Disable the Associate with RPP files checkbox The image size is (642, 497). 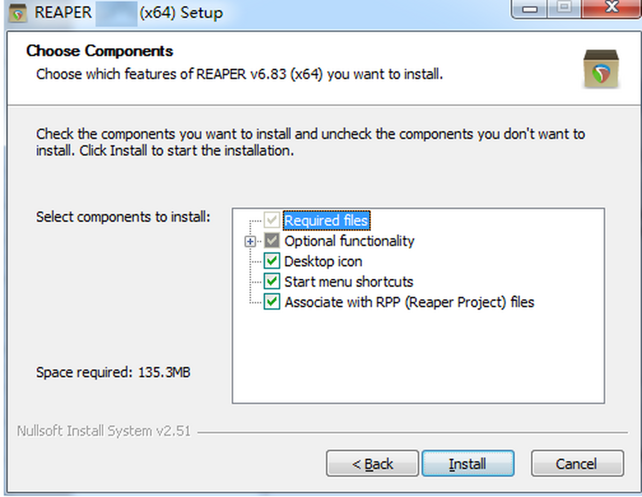tap(272, 302)
